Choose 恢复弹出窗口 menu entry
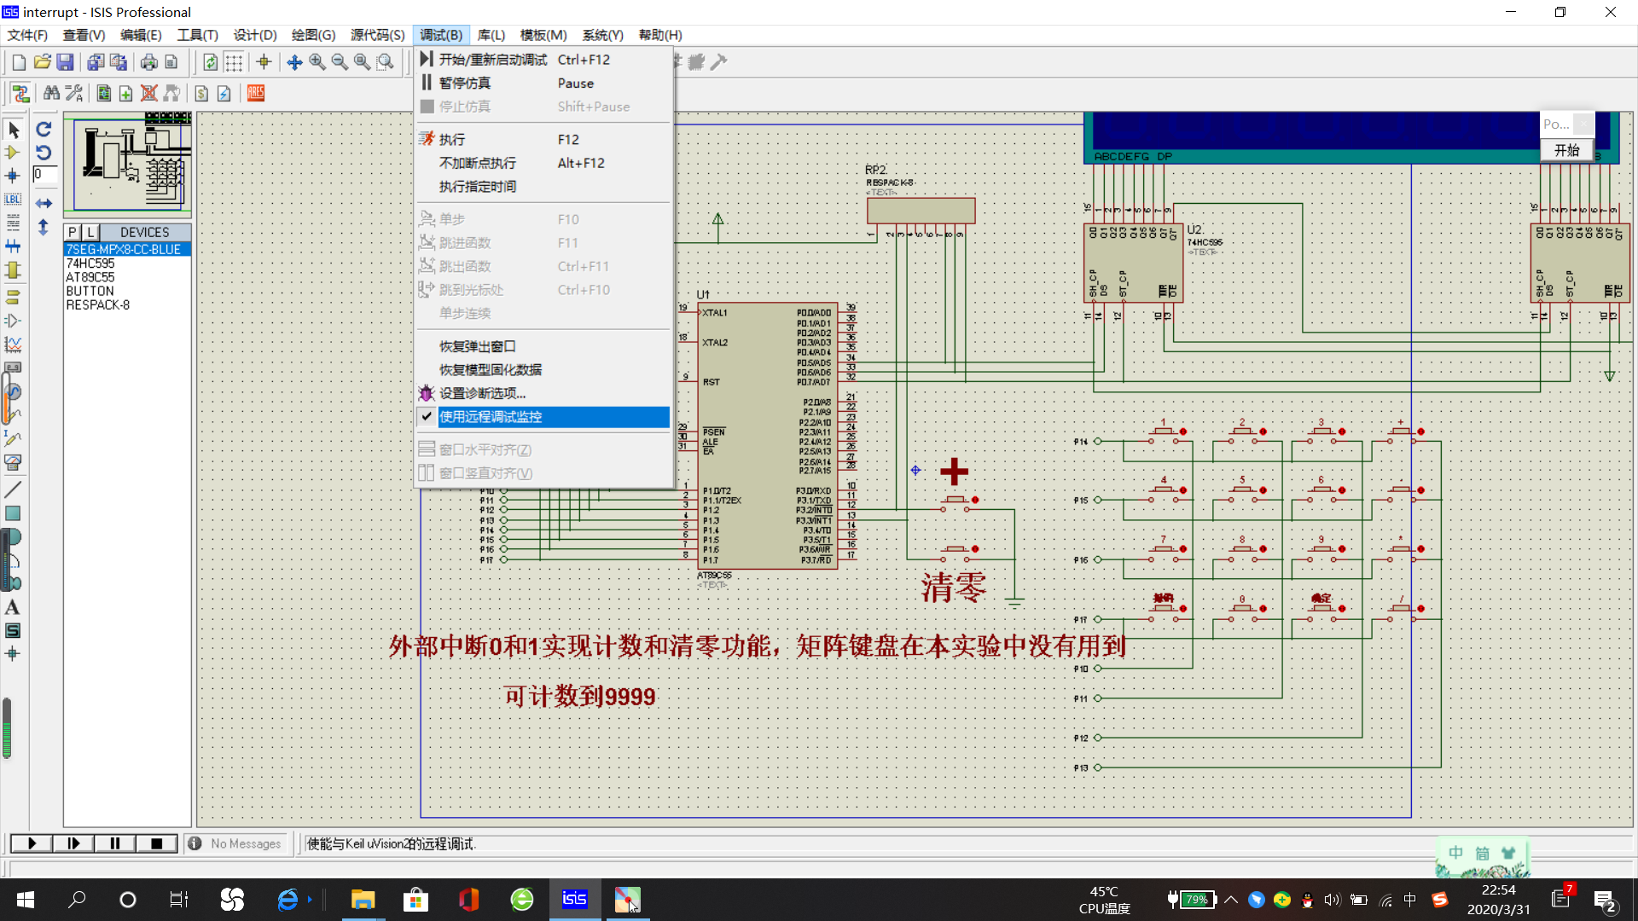1638x921 pixels. (543, 346)
